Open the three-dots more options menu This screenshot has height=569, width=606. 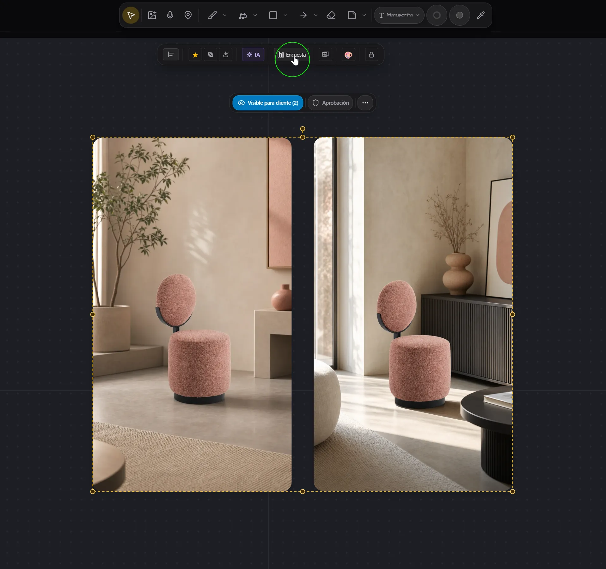point(365,103)
